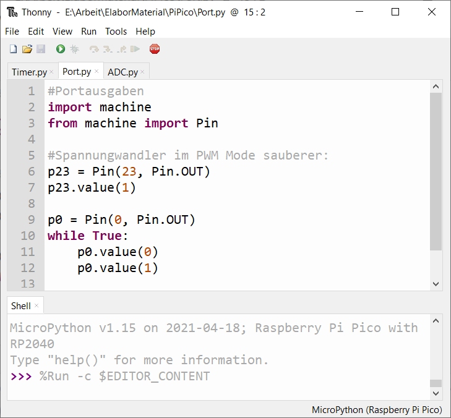
Task: Open the File menu
Action: coord(12,32)
